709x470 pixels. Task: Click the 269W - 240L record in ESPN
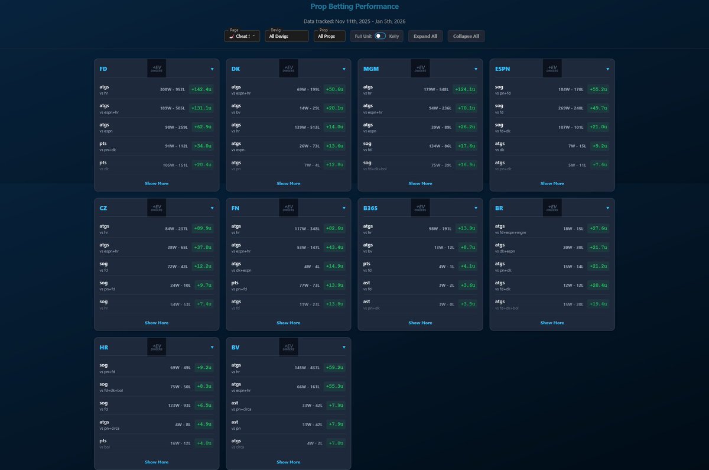coord(571,109)
